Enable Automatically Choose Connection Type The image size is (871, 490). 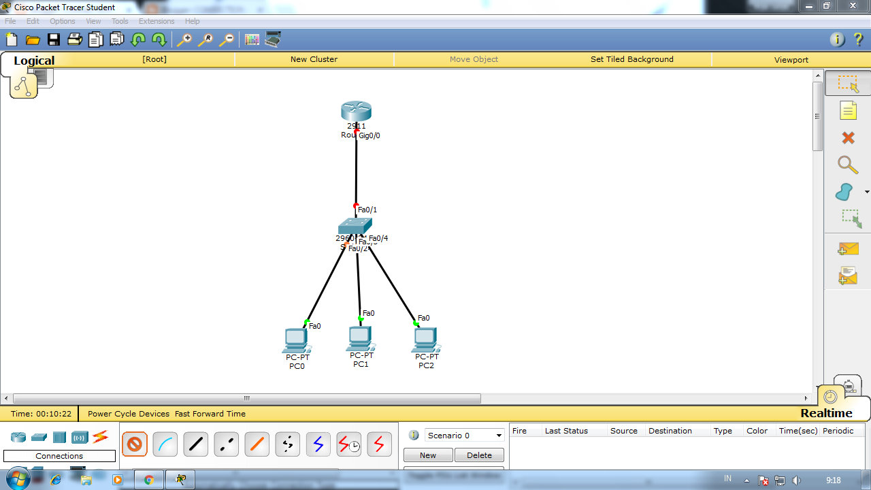(x=134, y=444)
